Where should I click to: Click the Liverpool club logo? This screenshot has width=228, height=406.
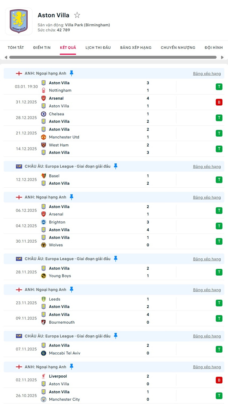(43, 376)
